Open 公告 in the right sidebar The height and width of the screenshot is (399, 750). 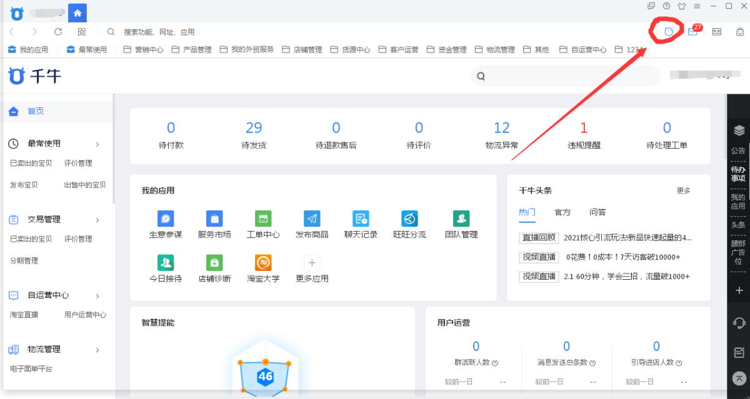(x=739, y=151)
